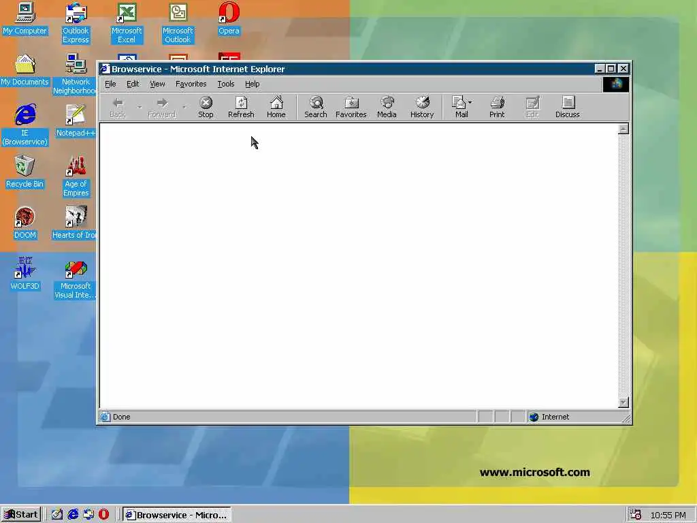The height and width of the screenshot is (523, 697).
Task: Select Microsoft Outlook desktop shortcut
Action: pos(178,24)
